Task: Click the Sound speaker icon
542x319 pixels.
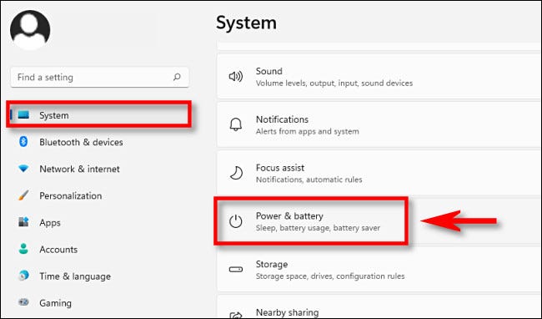Action: [236, 76]
